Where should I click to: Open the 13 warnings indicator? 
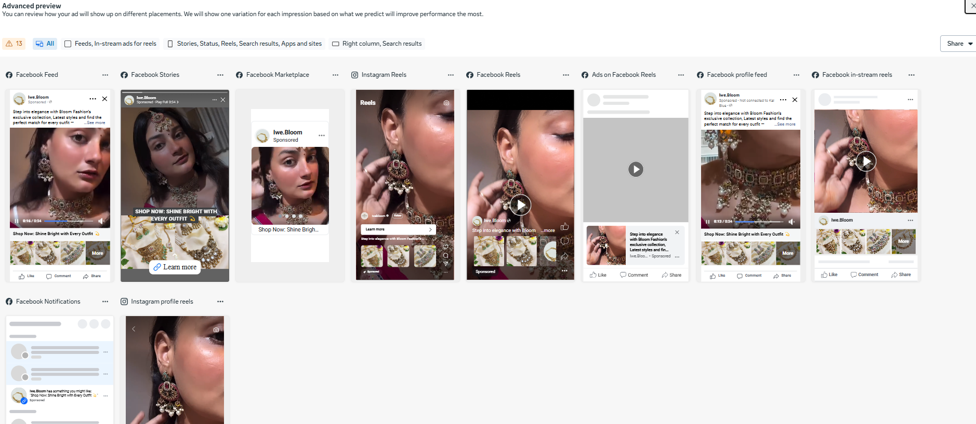coord(14,44)
